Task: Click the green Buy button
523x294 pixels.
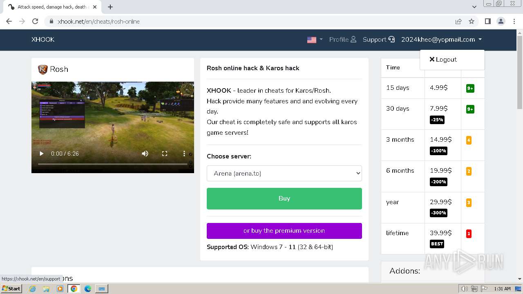Action: 284,198
